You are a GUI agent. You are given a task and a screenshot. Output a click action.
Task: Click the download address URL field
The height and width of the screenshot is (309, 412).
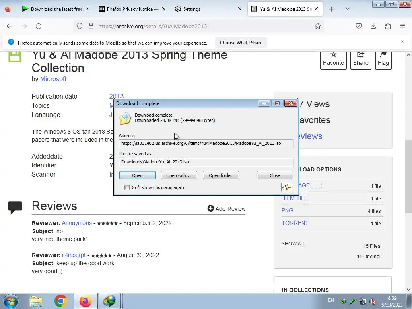tap(206, 144)
